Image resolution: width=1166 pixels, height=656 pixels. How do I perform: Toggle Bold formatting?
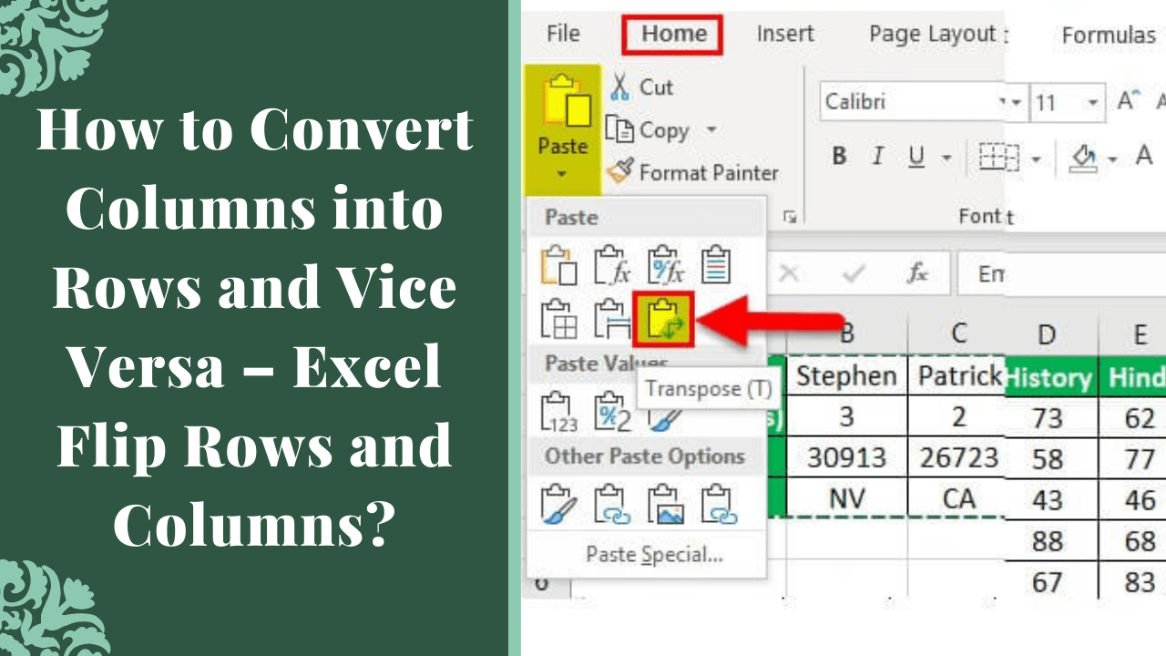click(839, 157)
